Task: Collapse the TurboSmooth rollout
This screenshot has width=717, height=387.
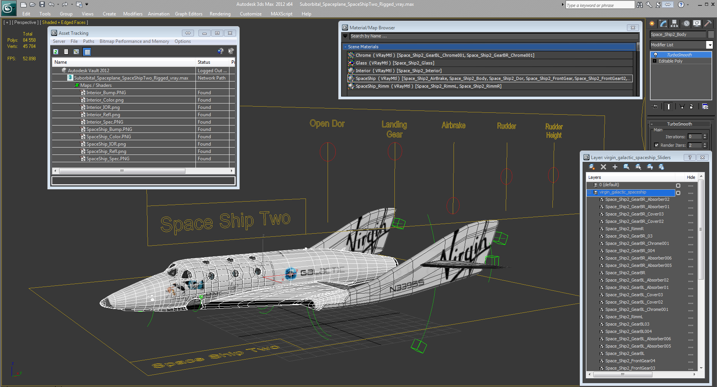Action: [x=652, y=124]
